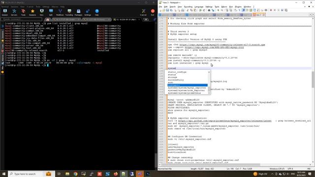Open the Task View icon on the taskbar

(x=59, y=174)
